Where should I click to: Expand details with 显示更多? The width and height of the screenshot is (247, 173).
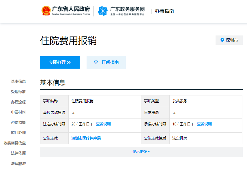(x=140, y=151)
